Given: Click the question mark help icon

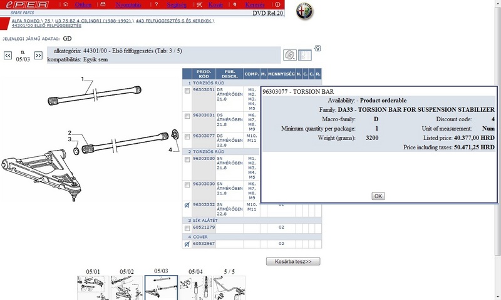Looking at the screenshot, I should (x=156, y=4).
